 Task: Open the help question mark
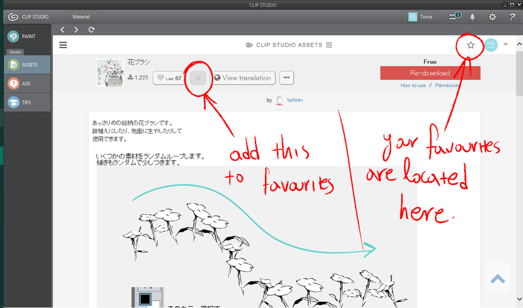[x=512, y=17]
